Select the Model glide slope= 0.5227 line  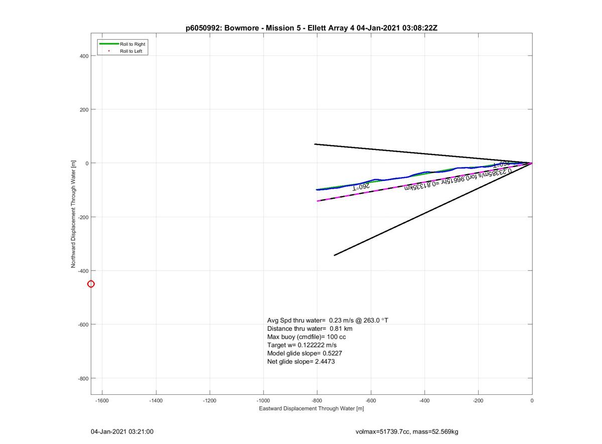pos(305,353)
